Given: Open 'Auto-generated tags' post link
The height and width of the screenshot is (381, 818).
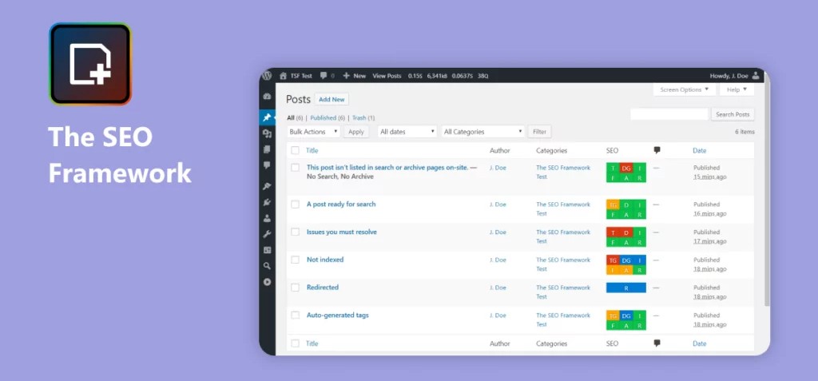Looking at the screenshot, I should pyautogui.click(x=338, y=315).
